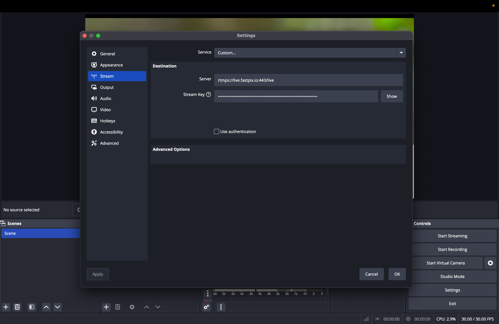Viewport: 499px width, 324px height.
Task: Show the hidden stream key
Action: 392,96
